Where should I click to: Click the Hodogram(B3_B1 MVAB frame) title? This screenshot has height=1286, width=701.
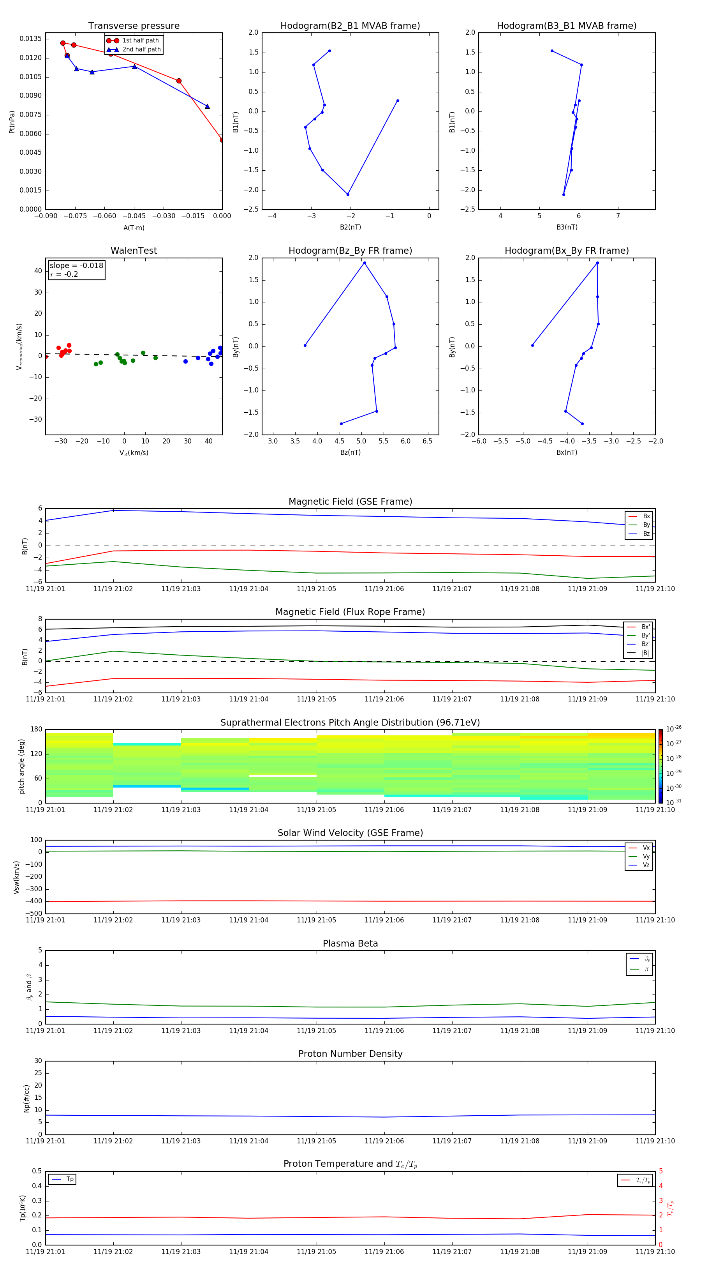click(x=567, y=26)
